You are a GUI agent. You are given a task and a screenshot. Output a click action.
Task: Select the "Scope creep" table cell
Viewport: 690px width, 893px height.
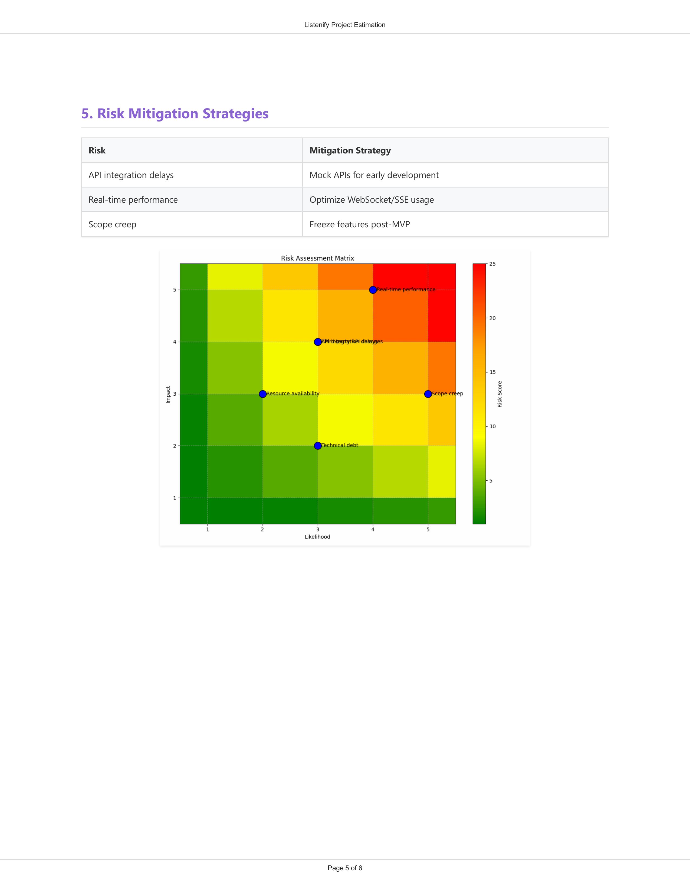pyautogui.click(x=192, y=224)
